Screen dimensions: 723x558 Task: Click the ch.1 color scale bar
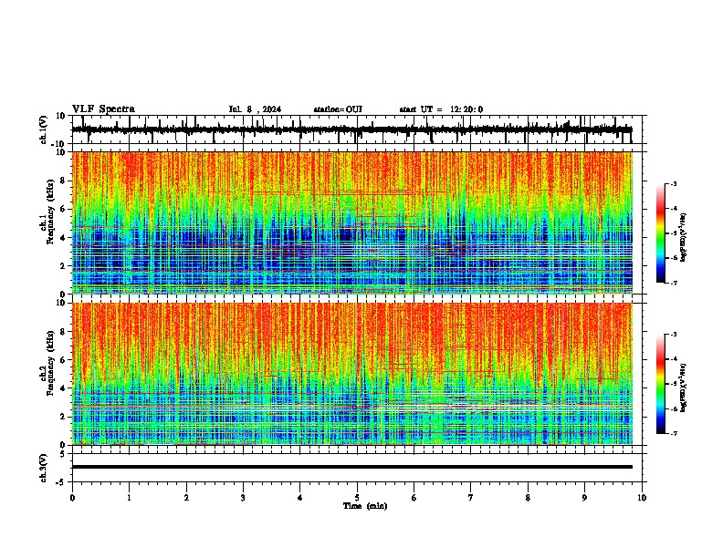point(661,233)
